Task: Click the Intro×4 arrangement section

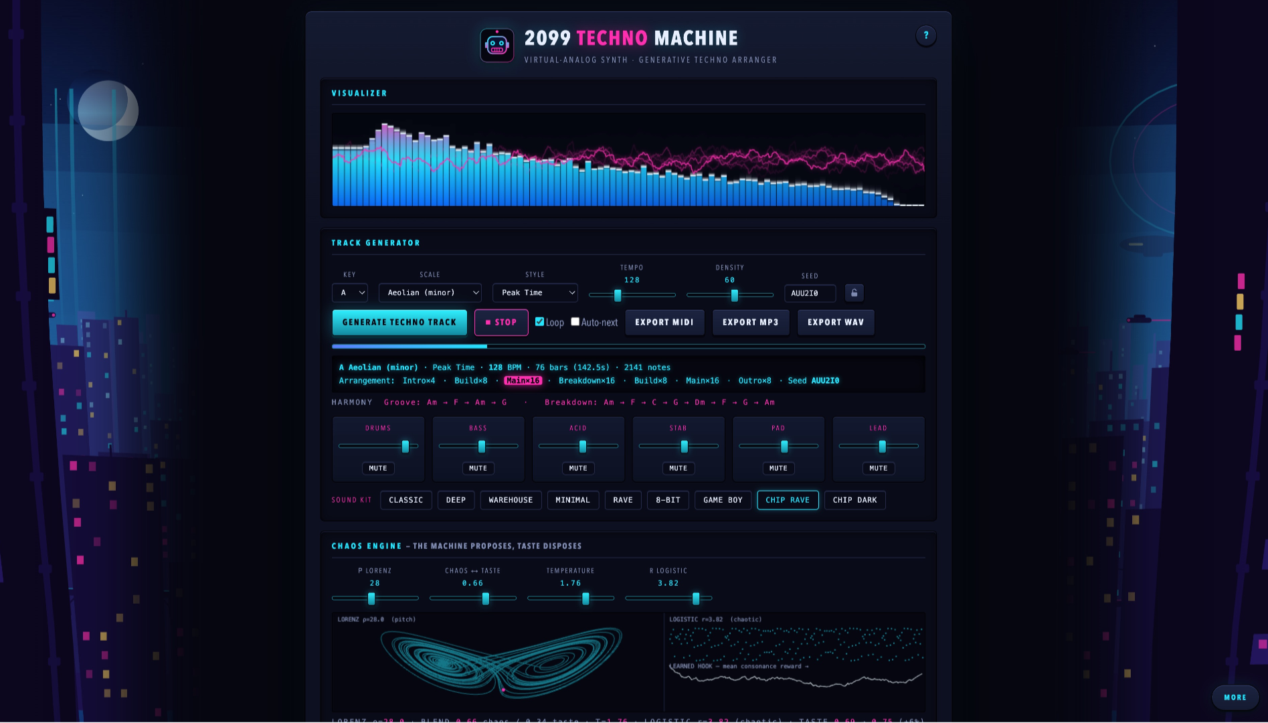Action: (x=419, y=380)
